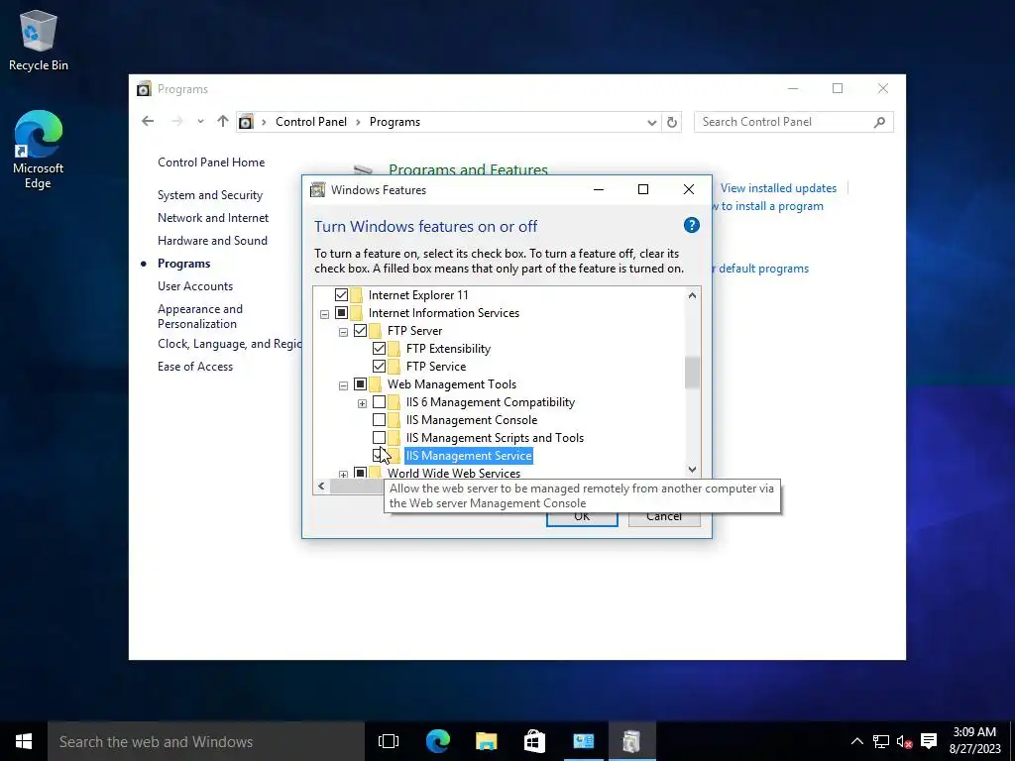Switch to Control Panel taskbar button

point(583,741)
